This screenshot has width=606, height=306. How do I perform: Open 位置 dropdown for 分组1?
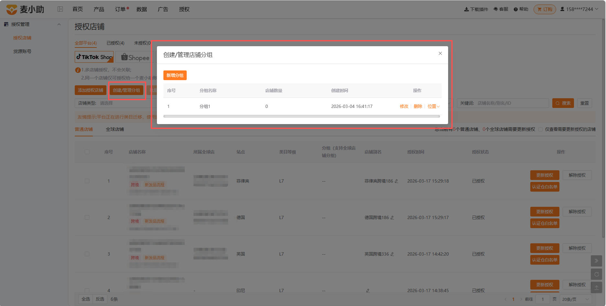coord(434,106)
